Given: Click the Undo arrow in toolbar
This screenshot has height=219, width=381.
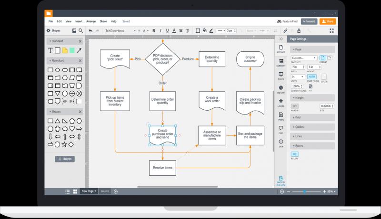Looking at the screenshot, I should click(x=90, y=31).
